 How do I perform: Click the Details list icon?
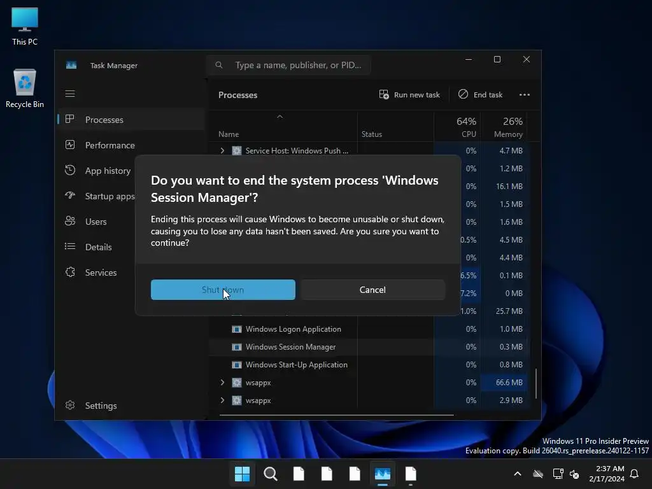click(x=70, y=246)
